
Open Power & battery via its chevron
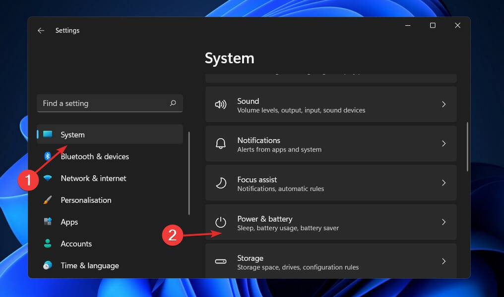coord(443,222)
